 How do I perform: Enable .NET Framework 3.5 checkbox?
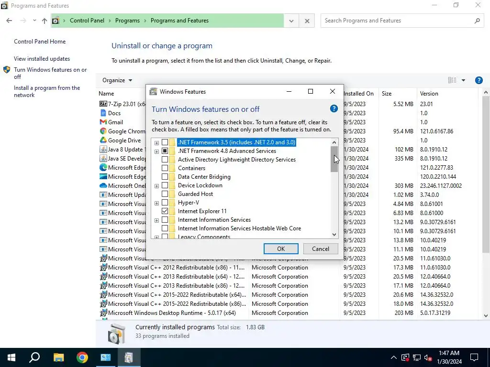pos(165,142)
